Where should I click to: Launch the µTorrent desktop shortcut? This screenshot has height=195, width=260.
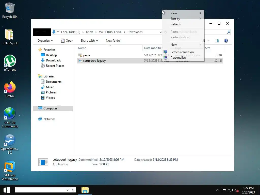(x=10, y=63)
